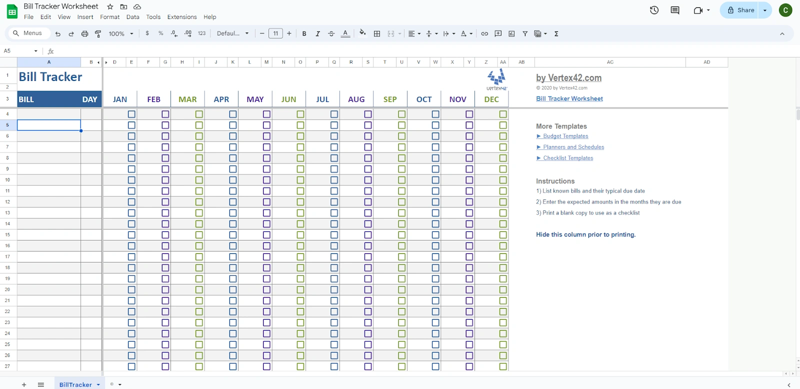
Task: Open text rotation dropdown
Action: coord(466,33)
